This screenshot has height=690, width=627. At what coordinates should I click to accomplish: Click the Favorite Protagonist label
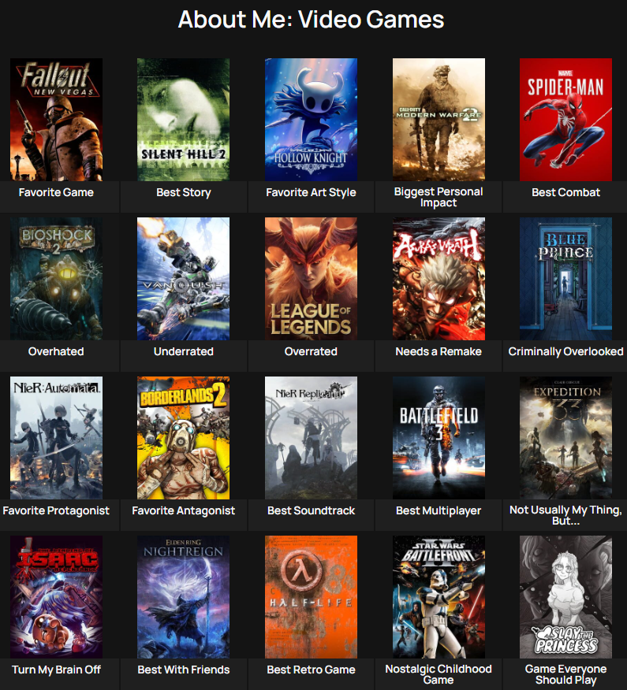[57, 510]
